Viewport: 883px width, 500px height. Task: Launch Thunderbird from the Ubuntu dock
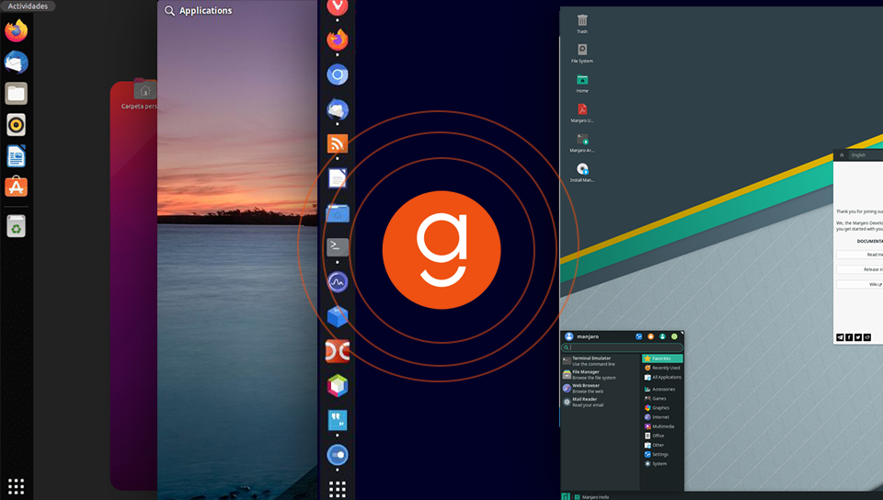tap(17, 62)
